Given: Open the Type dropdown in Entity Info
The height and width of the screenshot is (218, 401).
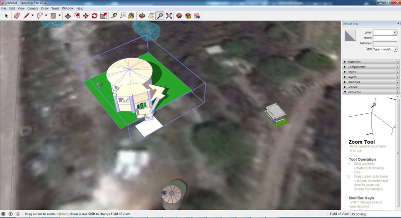Looking at the screenshot, I should click(x=395, y=49).
